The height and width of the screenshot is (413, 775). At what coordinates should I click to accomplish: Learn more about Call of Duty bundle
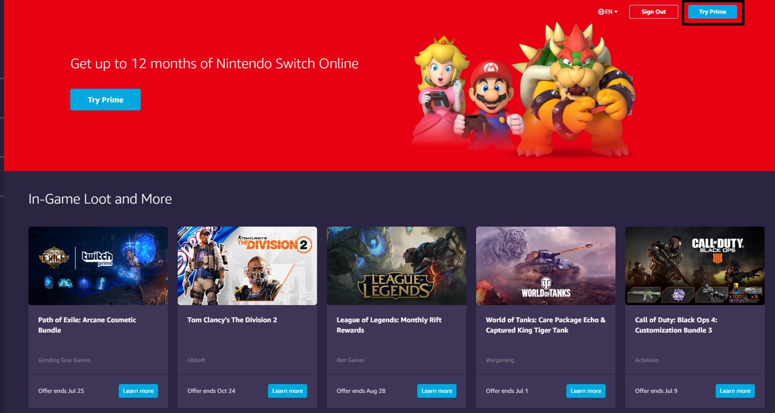[735, 391]
